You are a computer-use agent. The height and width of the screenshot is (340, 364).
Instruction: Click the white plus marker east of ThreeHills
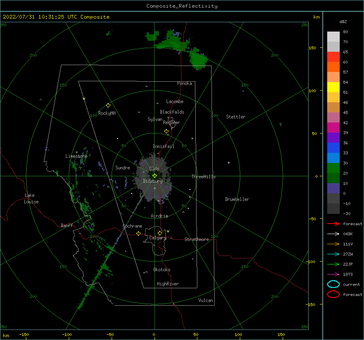(229, 163)
